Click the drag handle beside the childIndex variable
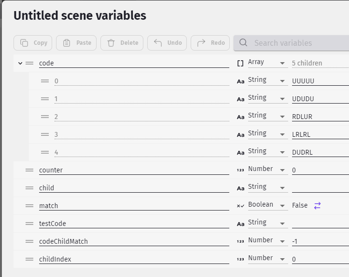The image size is (349, 277). pyautogui.click(x=29, y=259)
